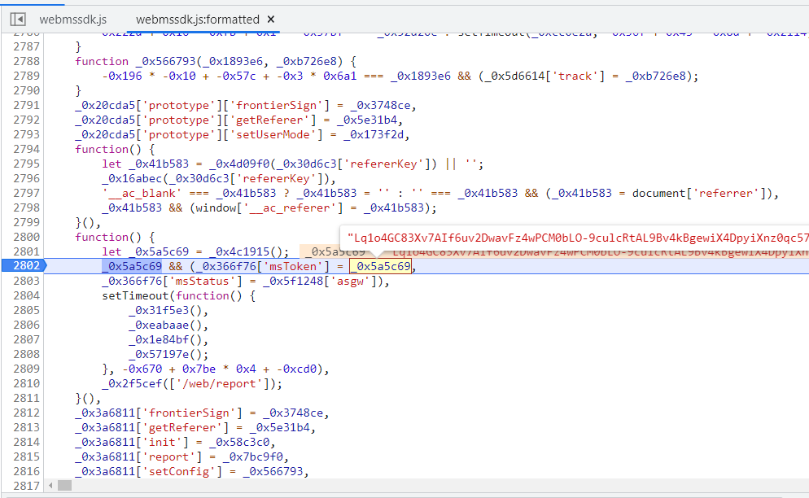The image size is (809, 498).
Task: Click the hover tooltip token value starting "Lq1o4GC83"
Action: click(577, 238)
